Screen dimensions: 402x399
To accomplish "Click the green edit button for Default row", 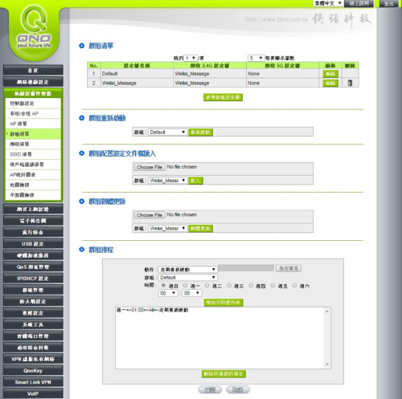I will click(x=330, y=74).
